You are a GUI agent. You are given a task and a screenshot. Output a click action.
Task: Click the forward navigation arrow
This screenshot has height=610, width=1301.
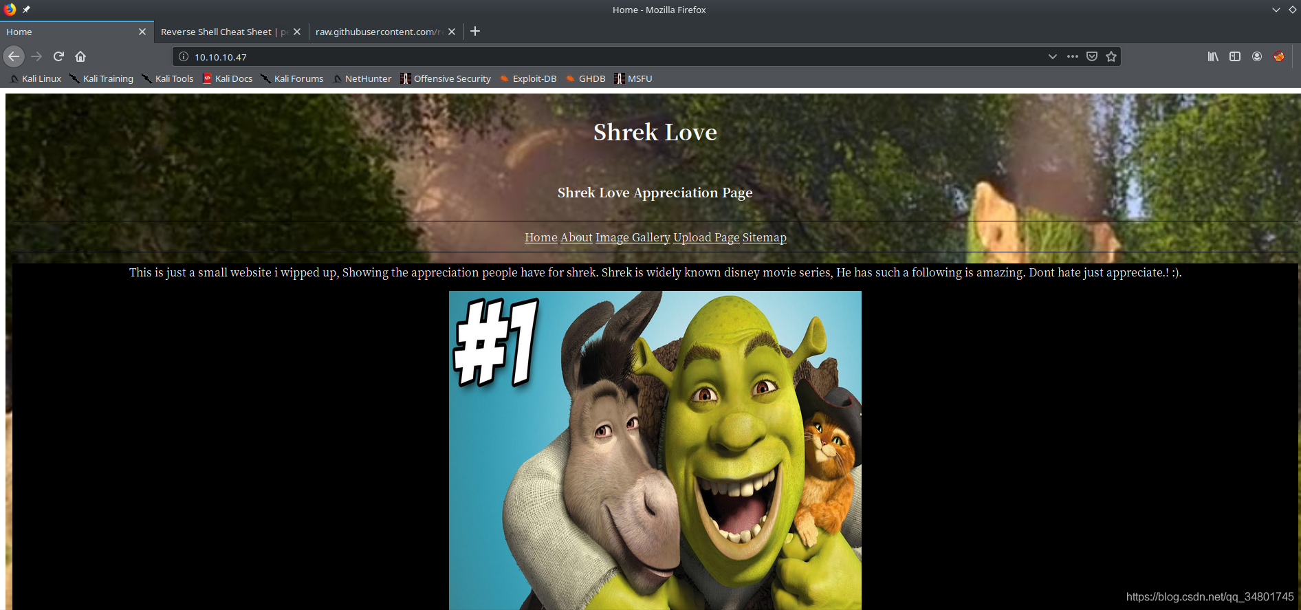(36, 56)
